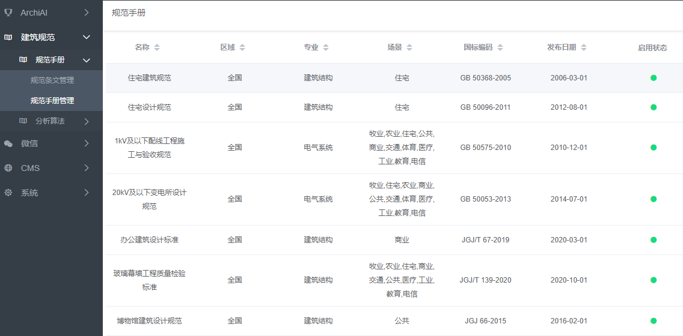Select the 规范手册管理 menu item

(x=52, y=101)
